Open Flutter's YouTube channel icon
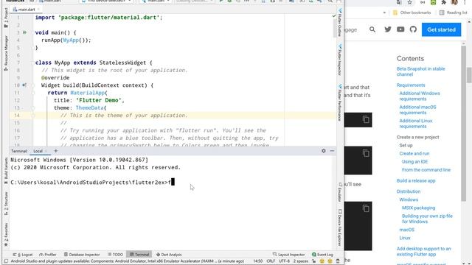The width and height of the screenshot is (472, 265). (x=400, y=29)
